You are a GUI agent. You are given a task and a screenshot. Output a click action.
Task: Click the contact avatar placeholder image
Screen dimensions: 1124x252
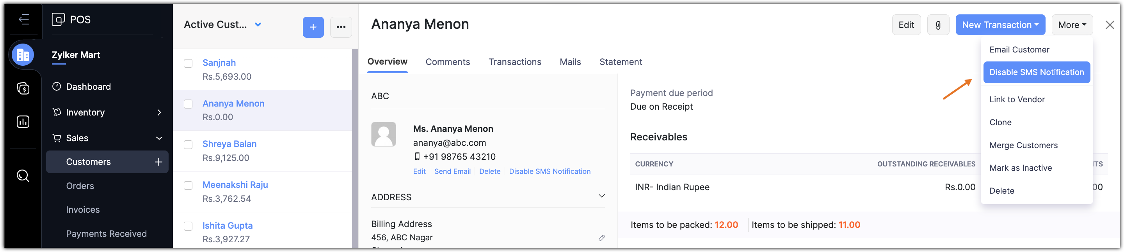click(383, 134)
